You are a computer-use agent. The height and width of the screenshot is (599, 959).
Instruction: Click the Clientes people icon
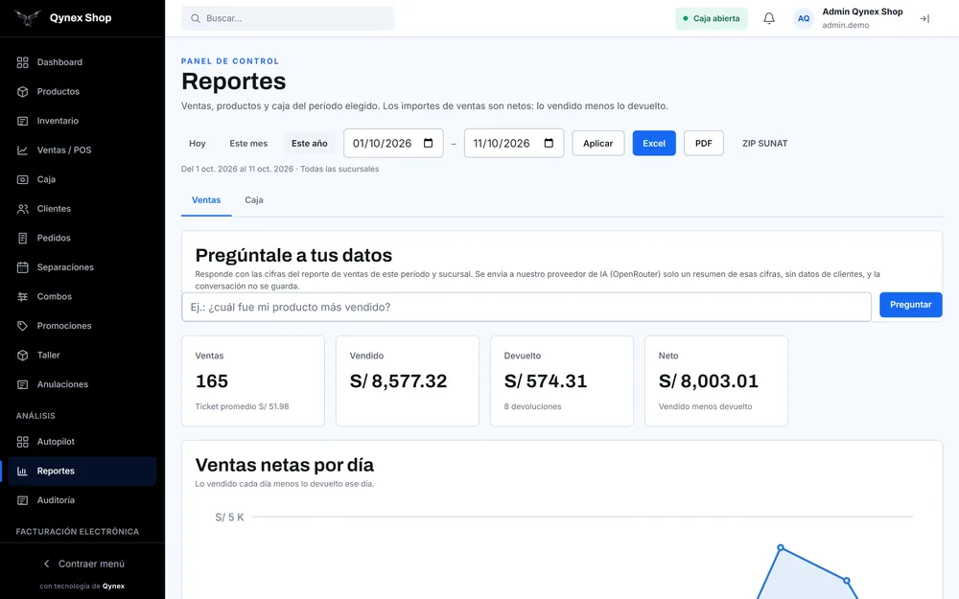coord(23,209)
